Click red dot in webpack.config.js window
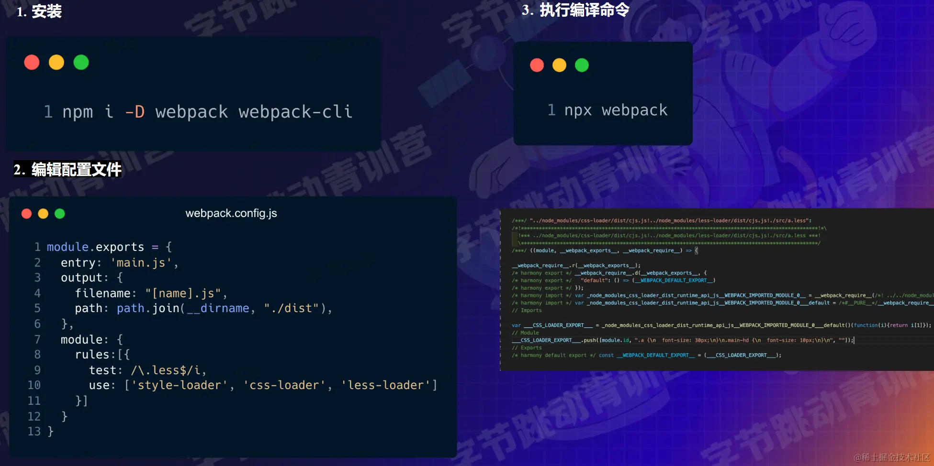The width and height of the screenshot is (934, 466). (x=27, y=214)
